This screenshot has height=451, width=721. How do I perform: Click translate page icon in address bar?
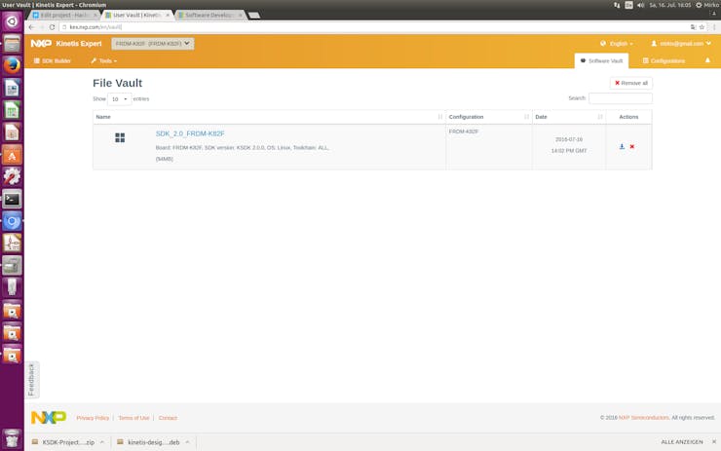click(693, 27)
